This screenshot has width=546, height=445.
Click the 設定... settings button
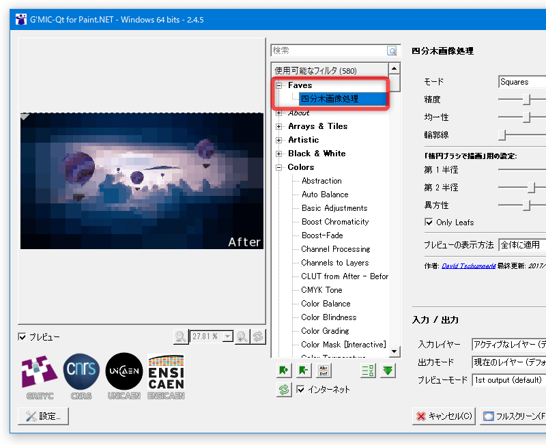[x=43, y=416]
